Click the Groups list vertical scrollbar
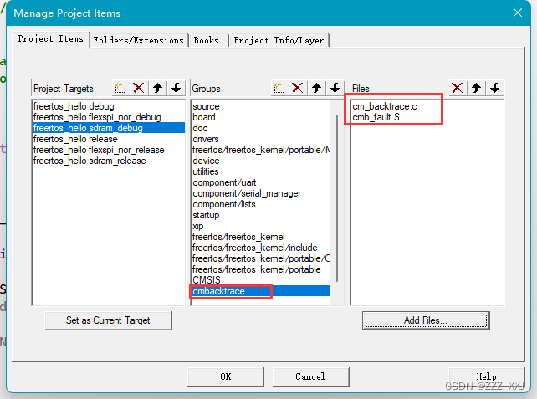 point(337,198)
